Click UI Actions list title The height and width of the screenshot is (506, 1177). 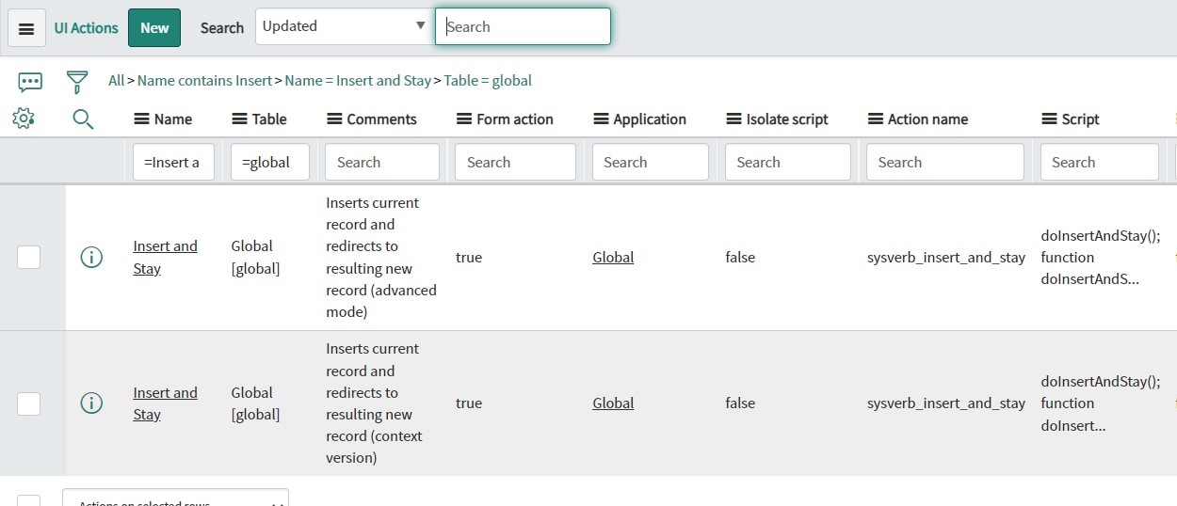pos(87,28)
